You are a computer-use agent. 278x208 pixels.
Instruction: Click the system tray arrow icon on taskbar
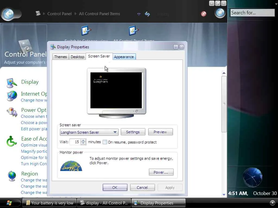(x=272, y=203)
